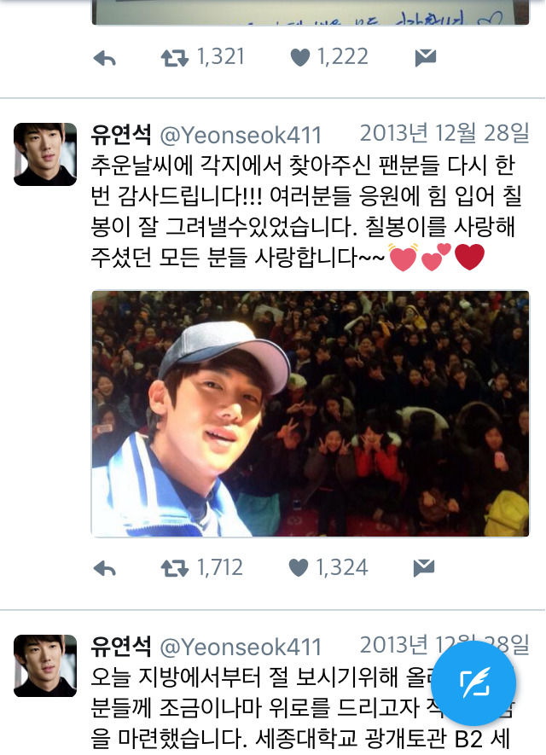Image resolution: width=546 pixels, height=755 pixels.
Task: Open the profile avatar on the bottom tweet
Action: [45, 666]
